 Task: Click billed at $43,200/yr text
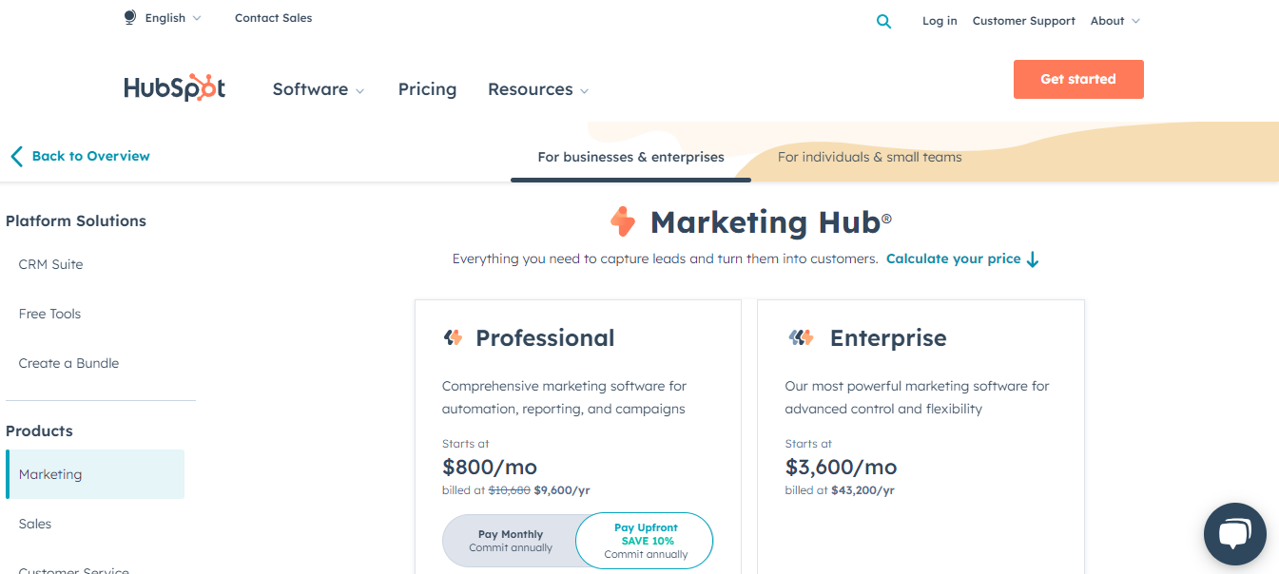pyautogui.click(x=840, y=491)
